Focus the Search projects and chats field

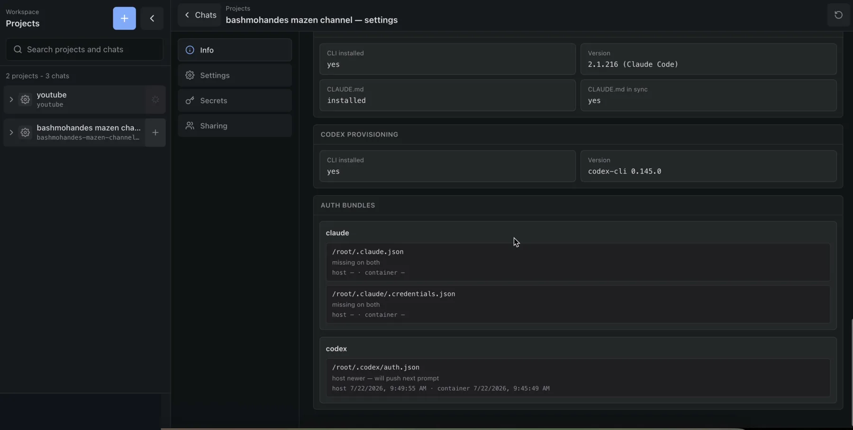pos(84,49)
